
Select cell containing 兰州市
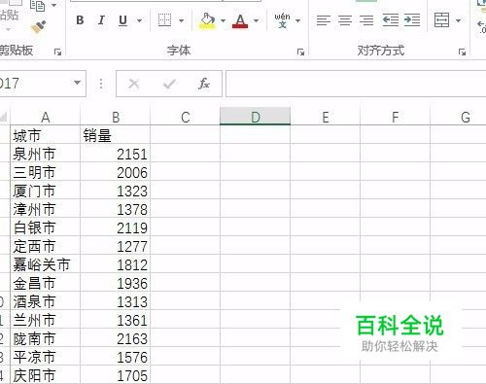click(x=46, y=320)
